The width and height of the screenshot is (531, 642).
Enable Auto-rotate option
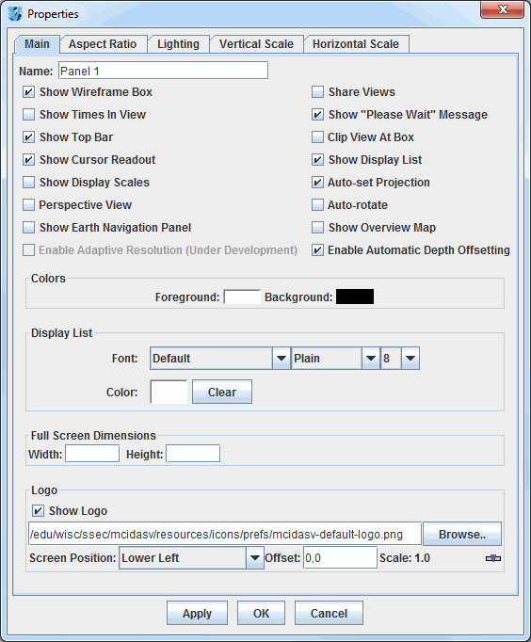[317, 204]
